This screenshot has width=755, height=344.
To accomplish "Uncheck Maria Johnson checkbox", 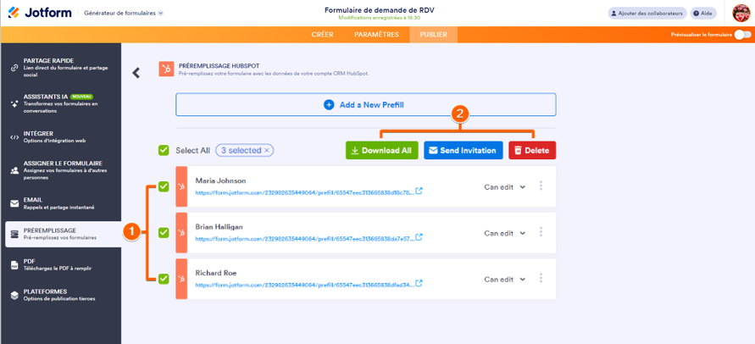I will tap(164, 186).
